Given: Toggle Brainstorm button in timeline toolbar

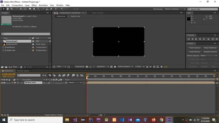Looking at the screenshot, I should point(73,76).
